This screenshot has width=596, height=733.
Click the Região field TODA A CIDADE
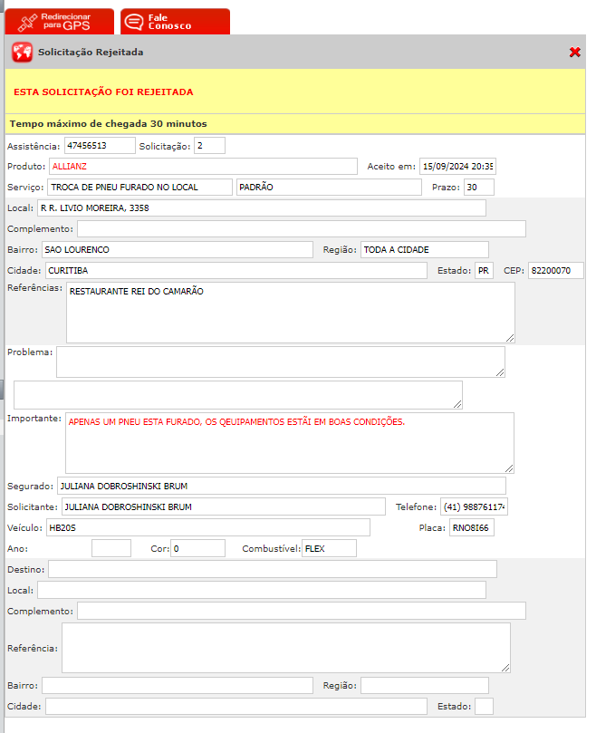point(425,250)
